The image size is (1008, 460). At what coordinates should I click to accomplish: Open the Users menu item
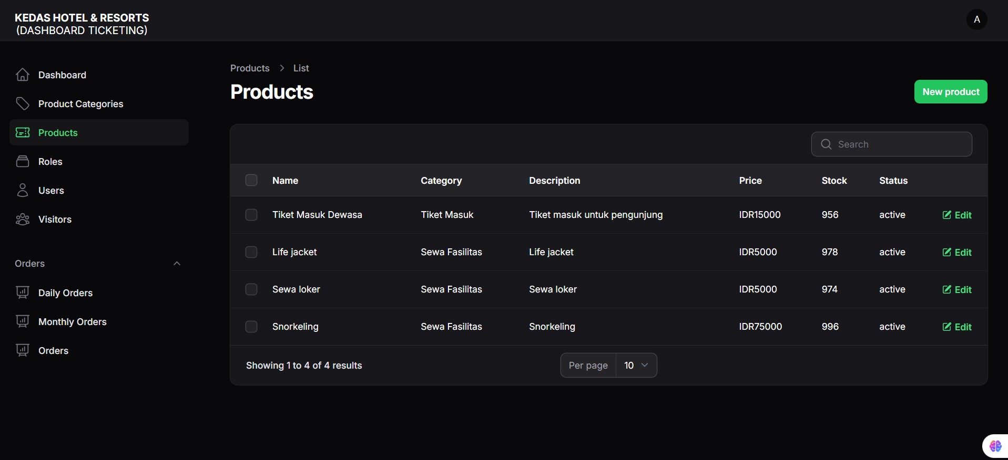(99, 190)
